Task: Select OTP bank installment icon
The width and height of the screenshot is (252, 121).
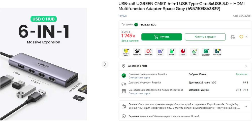Action: pyautogui.click(x=194, y=52)
